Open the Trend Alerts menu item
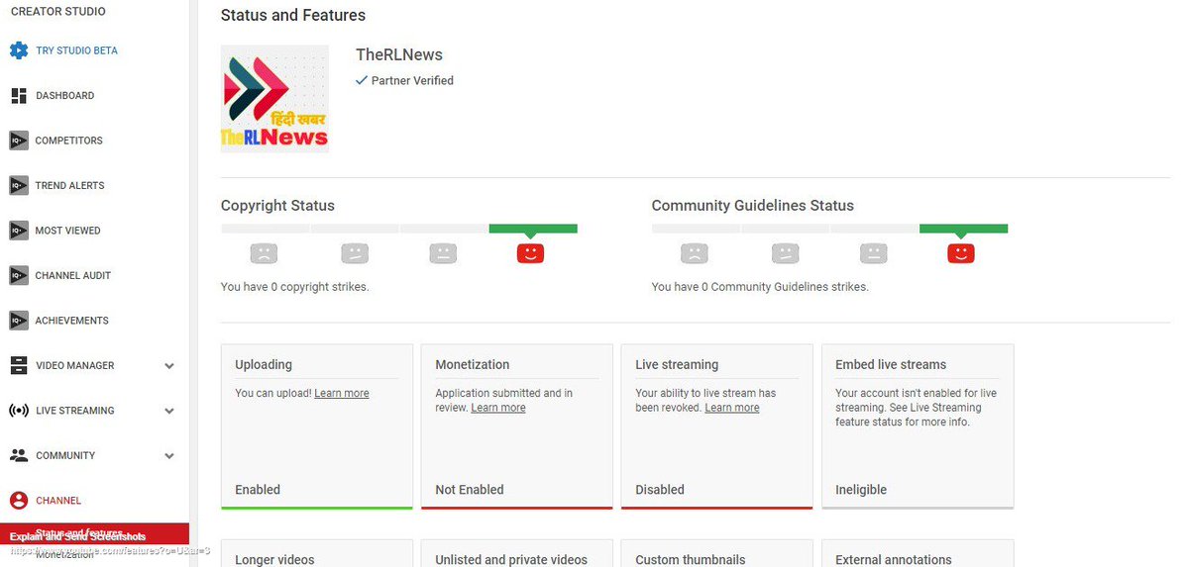The height and width of the screenshot is (567, 1189). click(69, 185)
